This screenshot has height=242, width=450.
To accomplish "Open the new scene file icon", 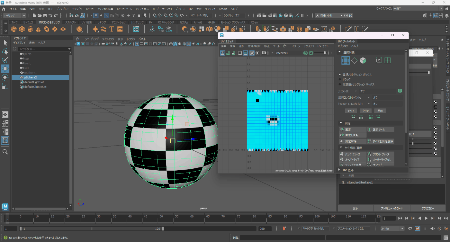I will point(33,15).
